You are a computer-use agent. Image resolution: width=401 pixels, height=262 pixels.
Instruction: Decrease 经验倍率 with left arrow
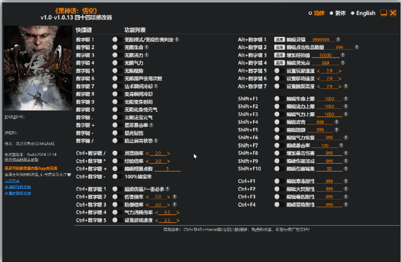point(147,161)
